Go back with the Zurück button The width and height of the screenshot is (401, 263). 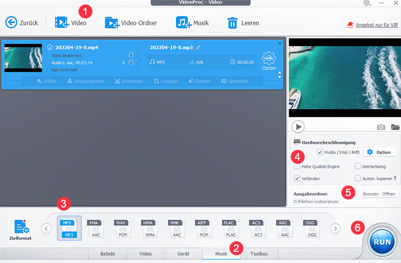pos(22,23)
